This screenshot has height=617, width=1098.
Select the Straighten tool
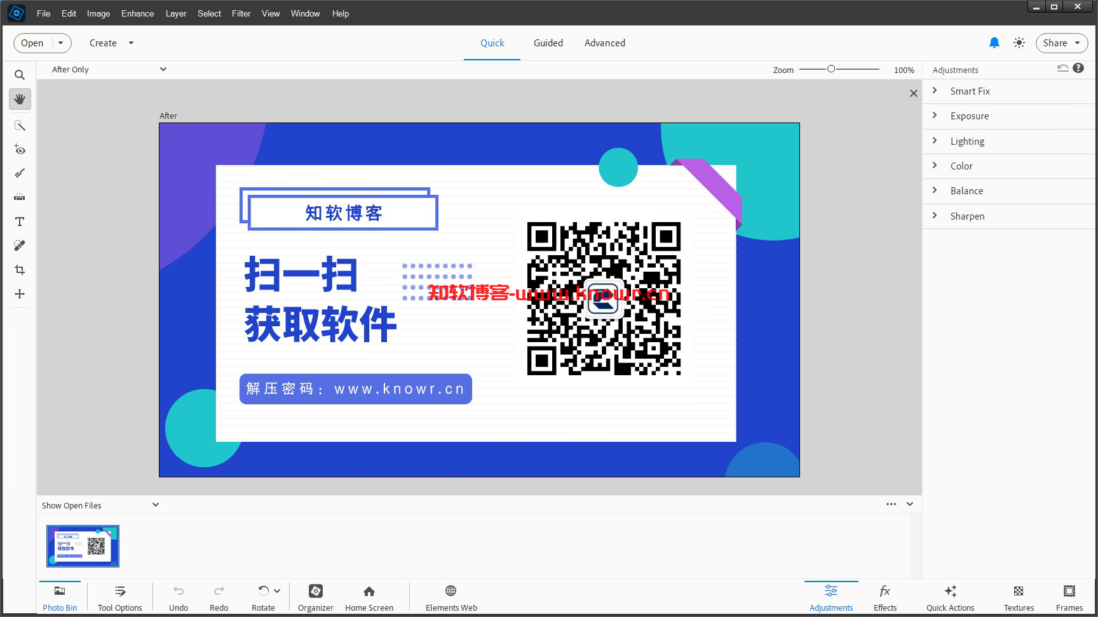coord(20,197)
